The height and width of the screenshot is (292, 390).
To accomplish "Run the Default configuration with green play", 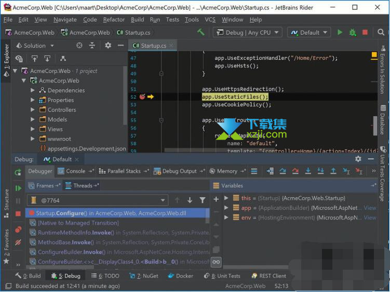I will tap(340, 32).
